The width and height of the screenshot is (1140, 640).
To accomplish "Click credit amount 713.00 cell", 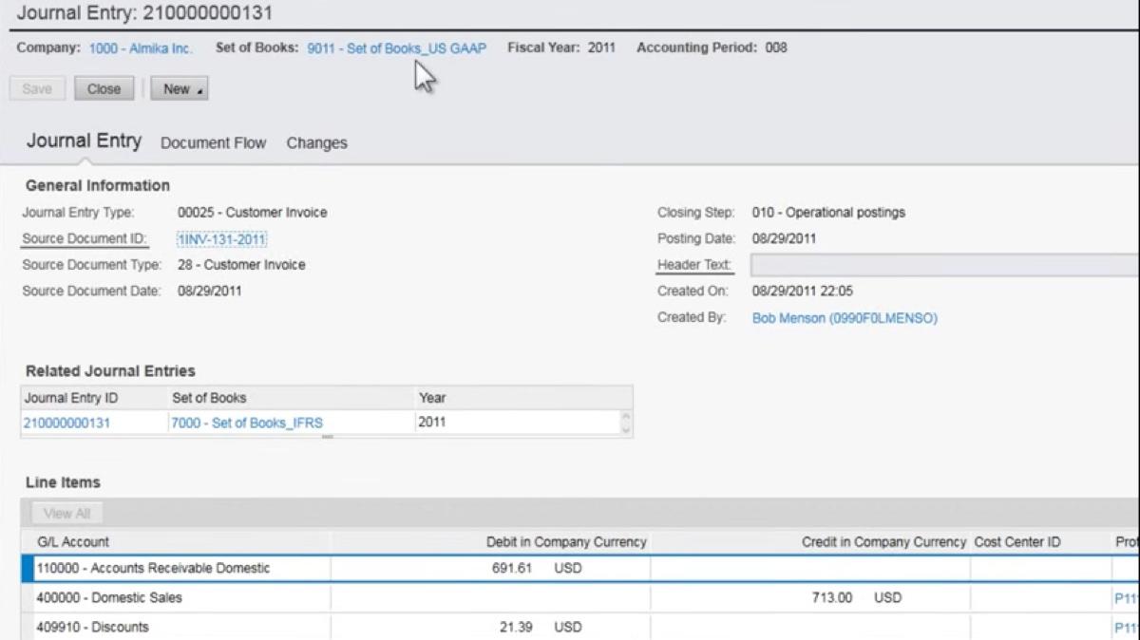I will (810, 598).
